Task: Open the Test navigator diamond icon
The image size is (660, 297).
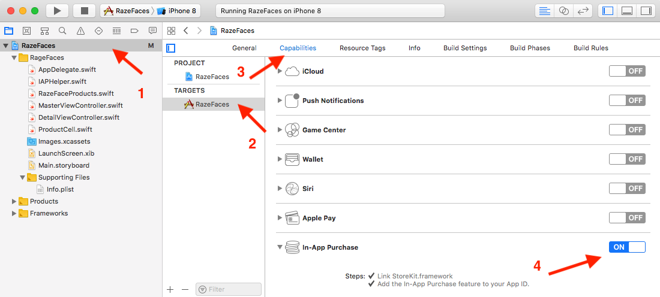Action: click(x=99, y=31)
